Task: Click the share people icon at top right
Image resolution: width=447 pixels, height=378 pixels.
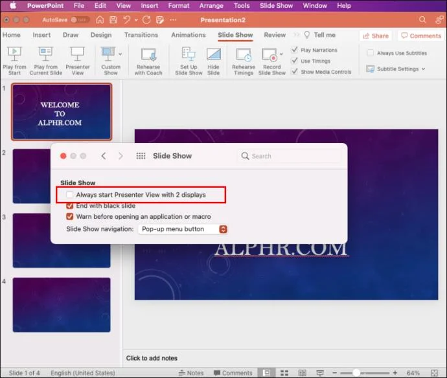Action: (439, 19)
